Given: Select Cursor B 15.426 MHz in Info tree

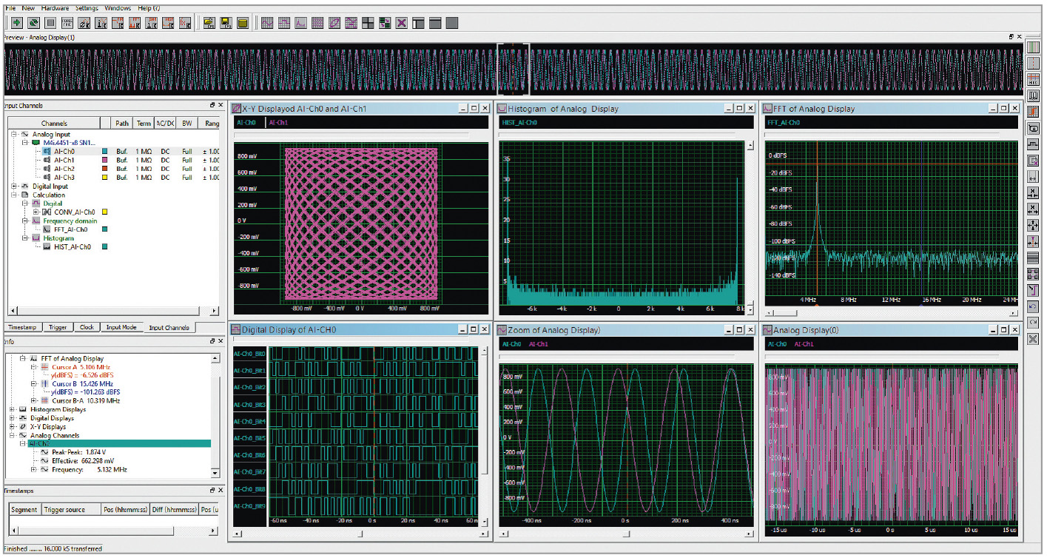Looking at the screenshot, I should [x=82, y=384].
